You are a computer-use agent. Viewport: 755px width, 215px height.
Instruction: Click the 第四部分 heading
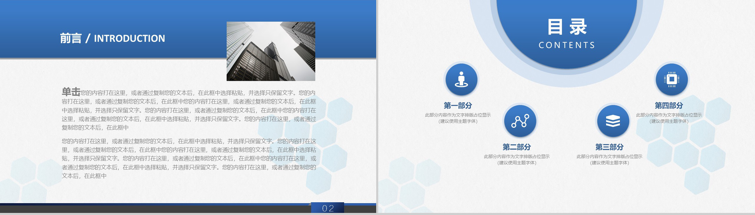669,105
